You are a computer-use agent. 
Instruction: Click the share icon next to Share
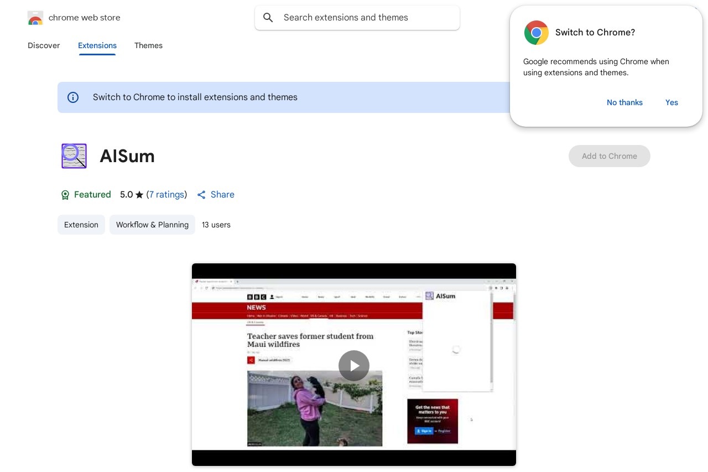201,195
